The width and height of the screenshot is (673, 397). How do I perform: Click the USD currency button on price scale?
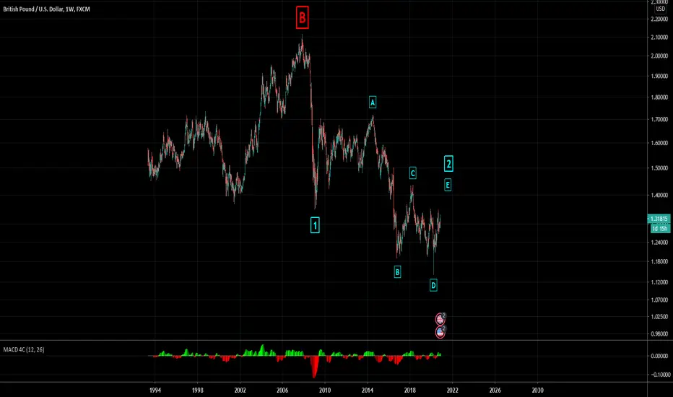coord(660,9)
